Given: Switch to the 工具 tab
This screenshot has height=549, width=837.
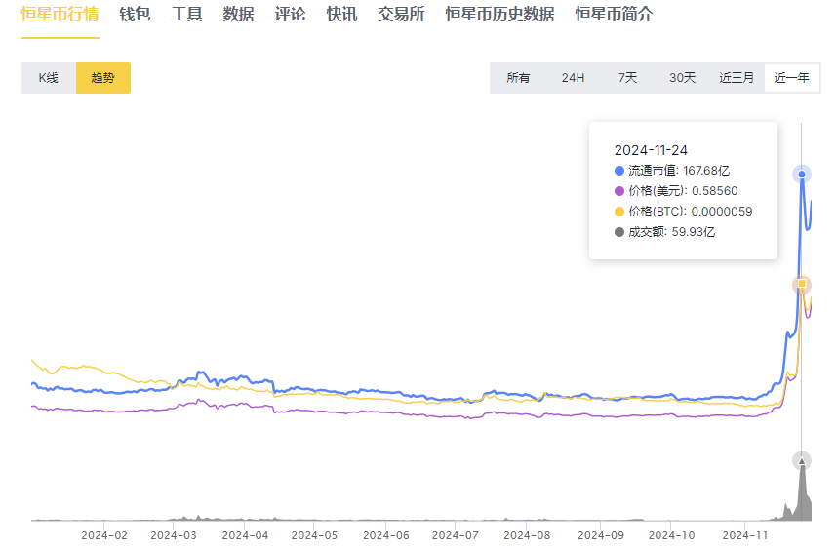Looking at the screenshot, I should (186, 15).
